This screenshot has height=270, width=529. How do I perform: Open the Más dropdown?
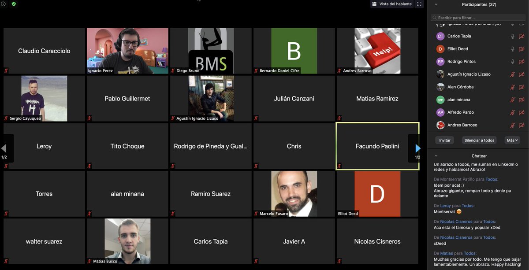512,140
